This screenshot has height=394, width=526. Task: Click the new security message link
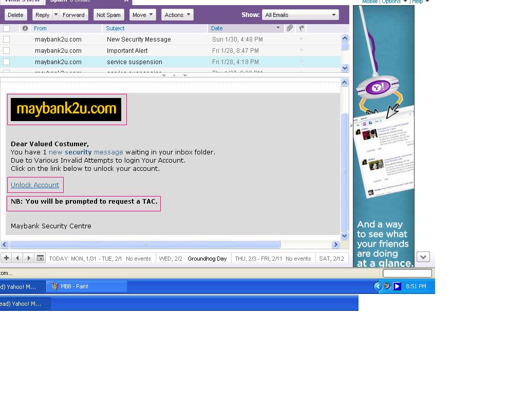pos(86,152)
